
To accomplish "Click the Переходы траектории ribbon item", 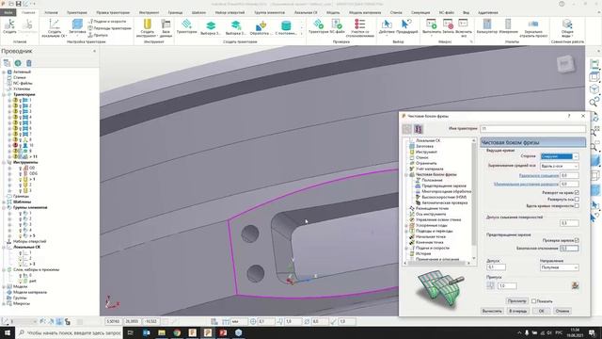I will tap(110, 28).
